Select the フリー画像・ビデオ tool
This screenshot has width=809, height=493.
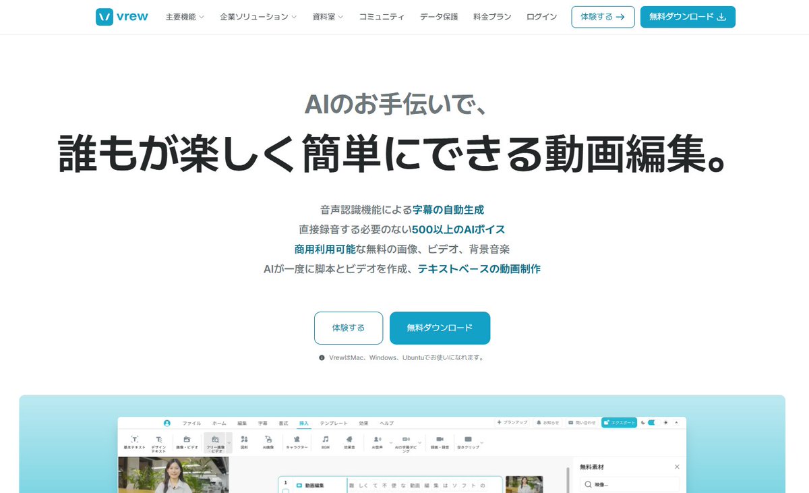pyautogui.click(x=214, y=443)
